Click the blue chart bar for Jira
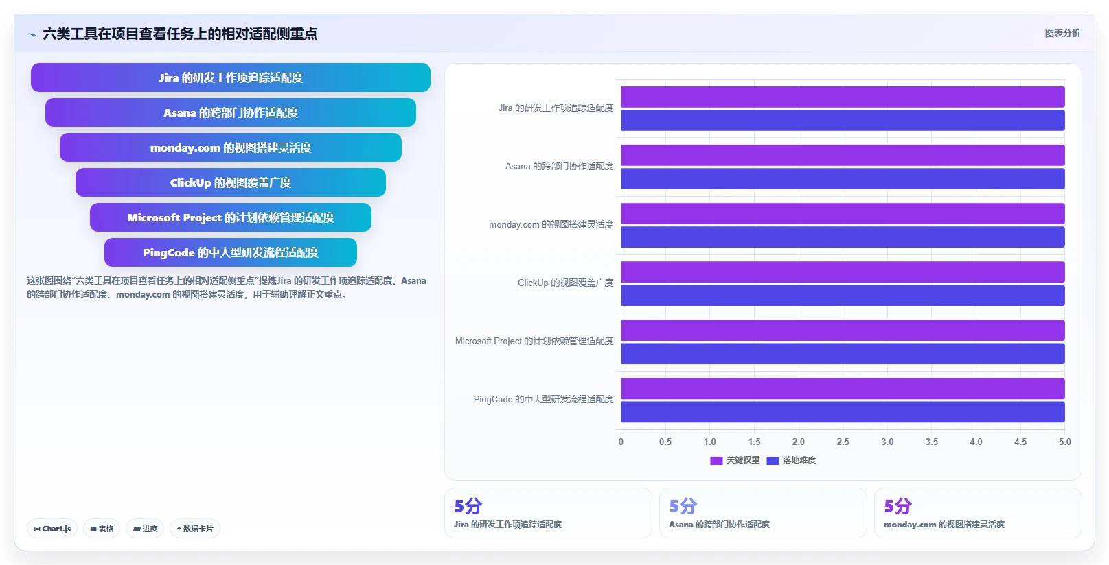This screenshot has height=565, width=1109. [x=843, y=120]
